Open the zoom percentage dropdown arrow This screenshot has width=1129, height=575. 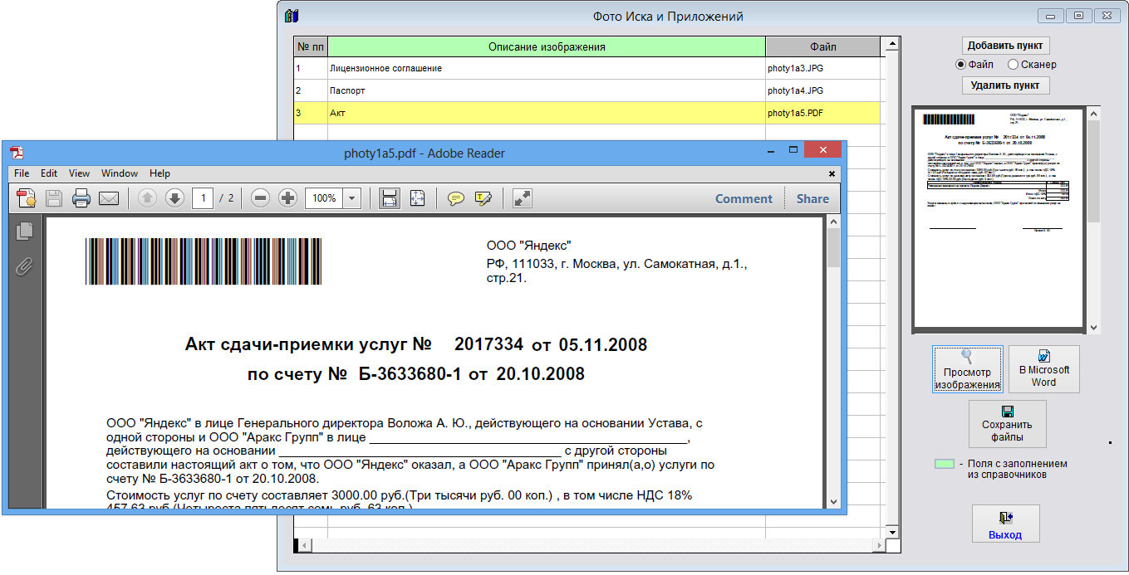tap(351, 198)
